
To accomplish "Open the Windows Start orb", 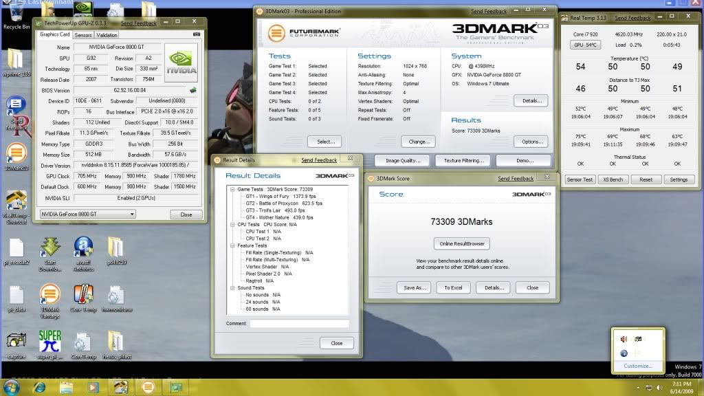I will click(x=11, y=387).
